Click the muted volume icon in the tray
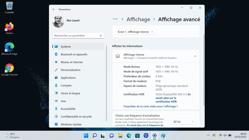249x140 pixels. [225, 135]
